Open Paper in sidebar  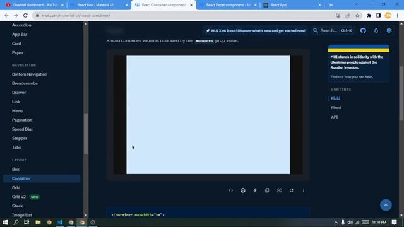click(18, 52)
